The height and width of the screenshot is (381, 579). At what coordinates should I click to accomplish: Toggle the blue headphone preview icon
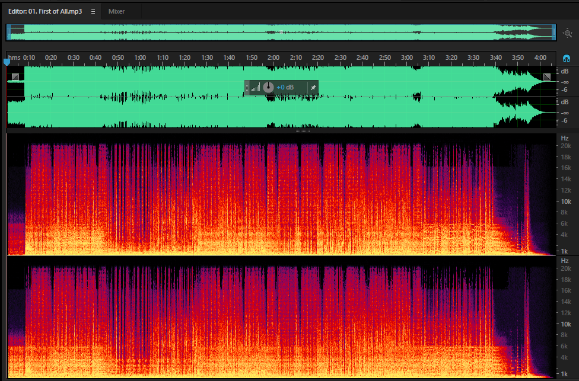(x=567, y=58)
